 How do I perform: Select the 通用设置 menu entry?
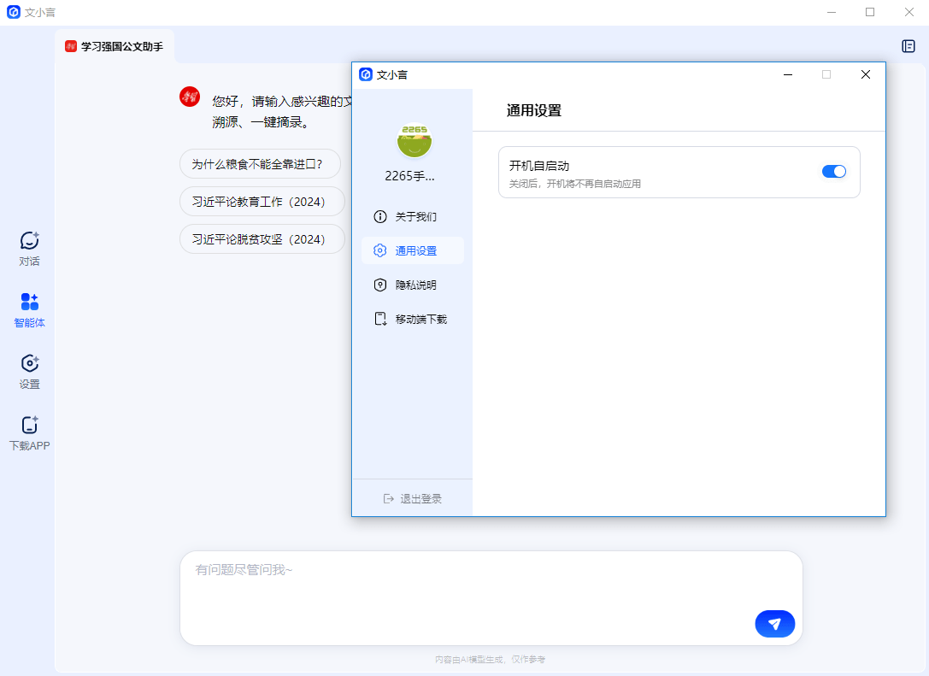(416, 250)
